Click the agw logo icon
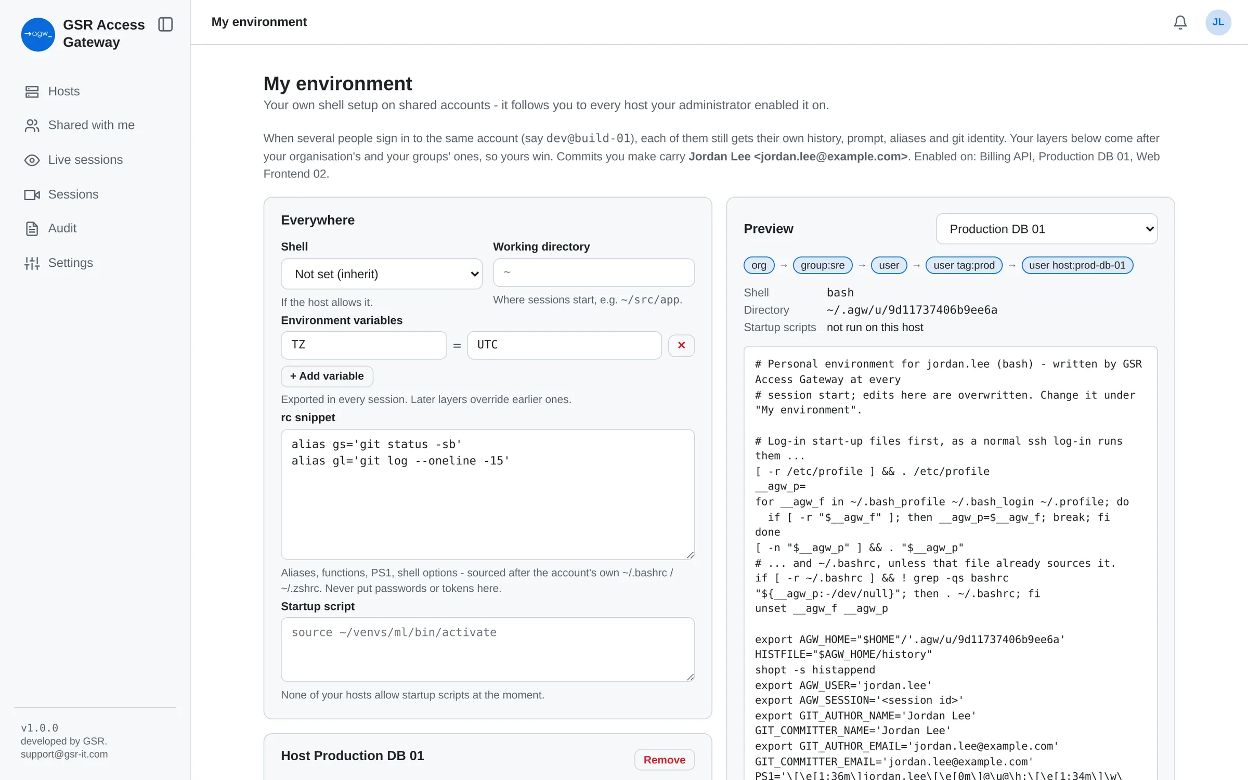 point(38,34)
